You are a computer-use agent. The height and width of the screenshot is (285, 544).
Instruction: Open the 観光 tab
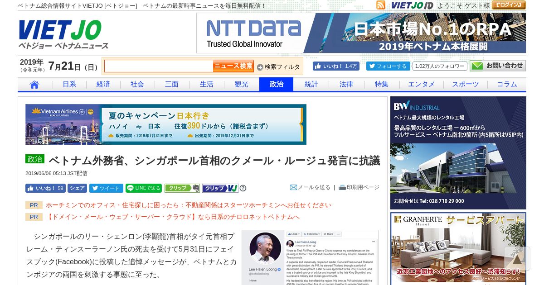coord(242,85)
